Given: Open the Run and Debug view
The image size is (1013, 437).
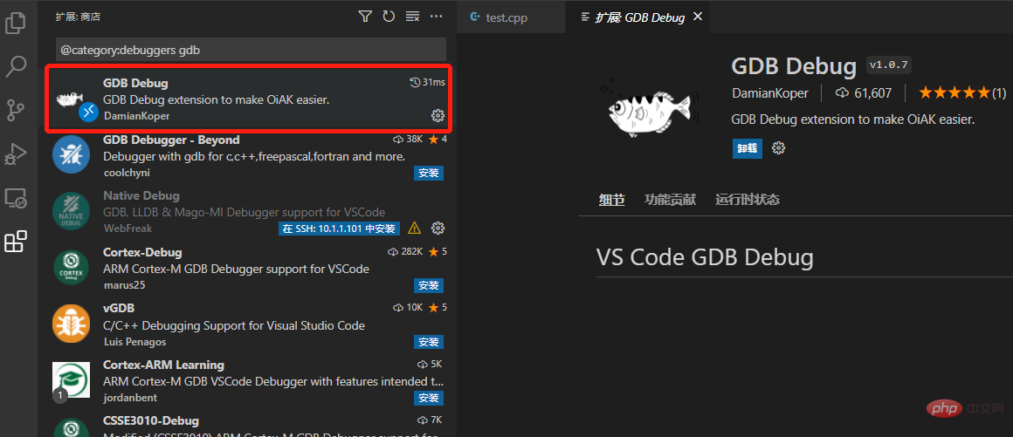Looking at the screenshot, I should (16, 154).
